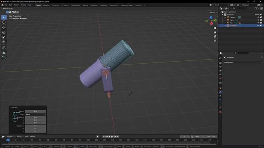Switch to the Modeling workspace tab
Screen dimensions: 264x148
pyautogui.click(x=47, y=5)
